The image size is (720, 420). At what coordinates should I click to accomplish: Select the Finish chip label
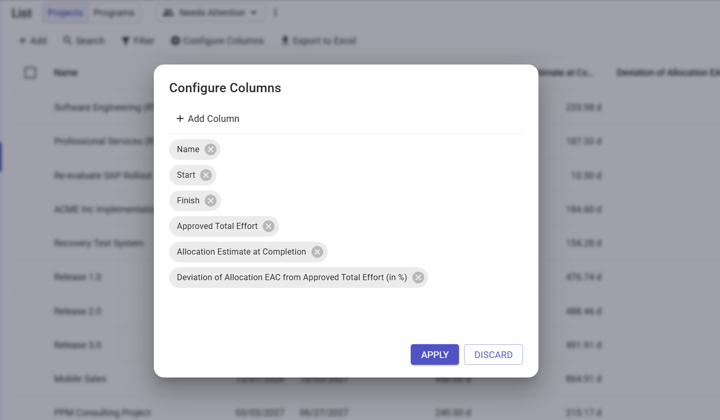[188, 201]
